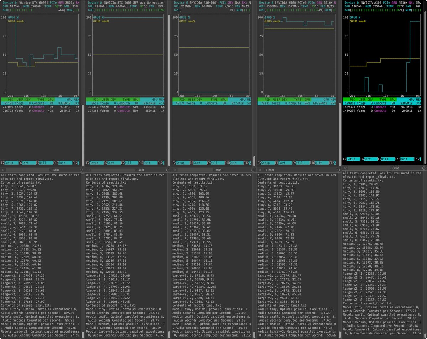The image size is (427, 339).
Task: Click 'Device 0 [NVIDIA H100 PCIe]' header text
Action: pos(283,2)
